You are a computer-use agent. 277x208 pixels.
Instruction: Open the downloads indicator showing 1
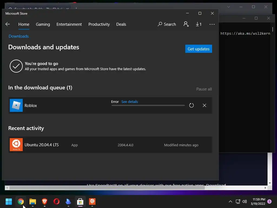(x=199, y=24)
